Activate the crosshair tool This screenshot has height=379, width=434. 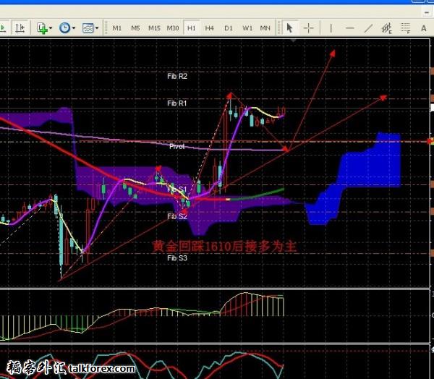click(x=309, y=28)
